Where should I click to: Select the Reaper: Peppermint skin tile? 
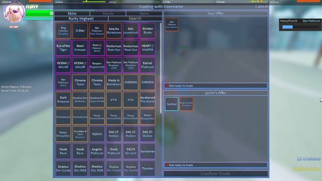pos(97,65)
